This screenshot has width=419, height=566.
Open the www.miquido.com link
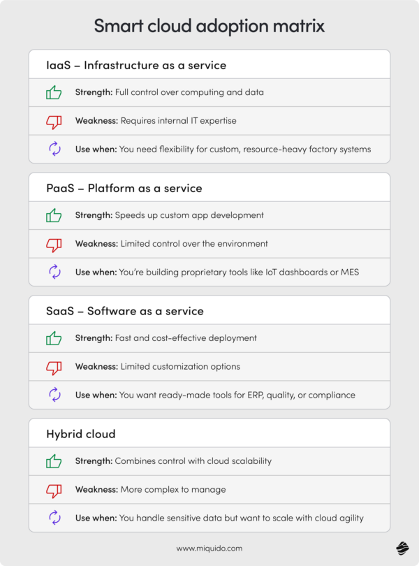point(209,549)
